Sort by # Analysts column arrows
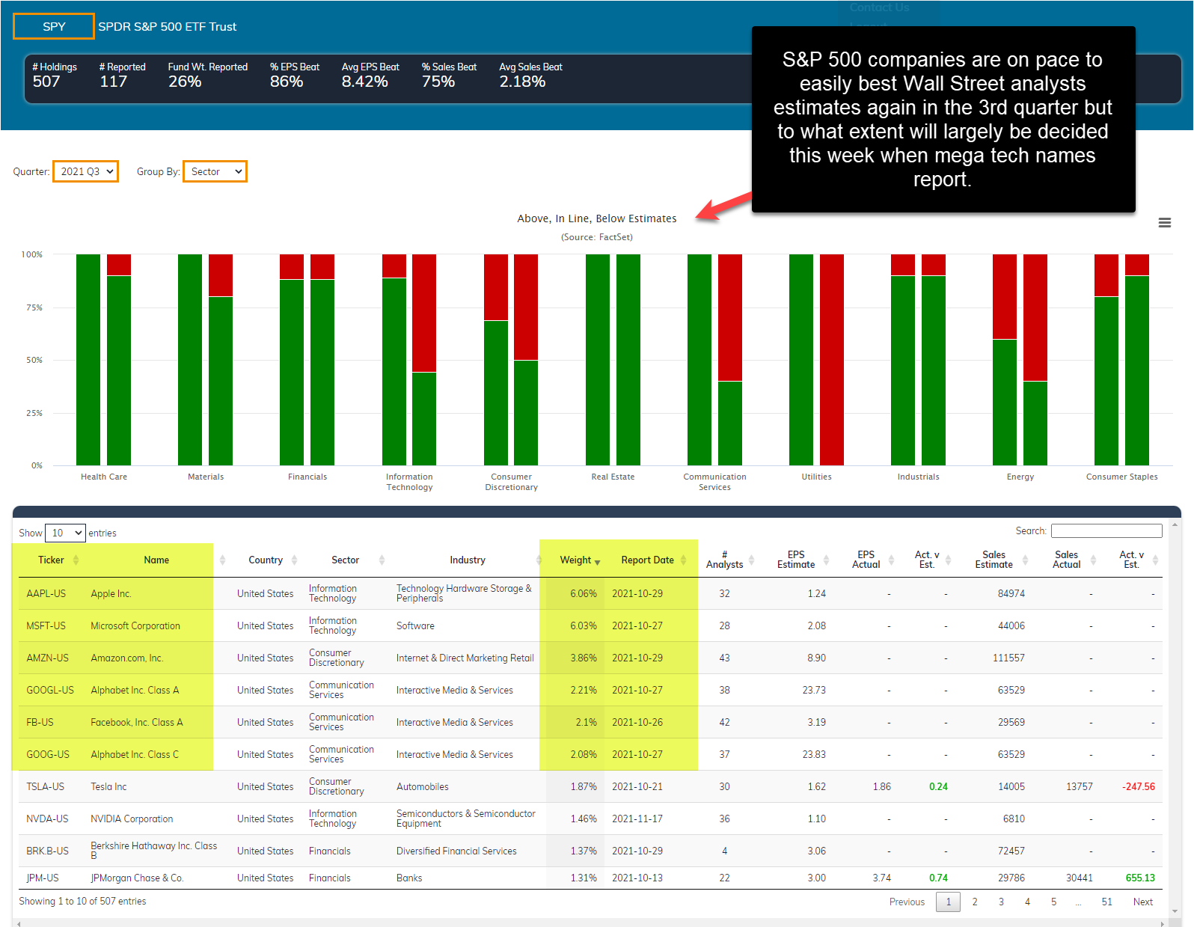1194x927 pixels. [x=751, y=560]
